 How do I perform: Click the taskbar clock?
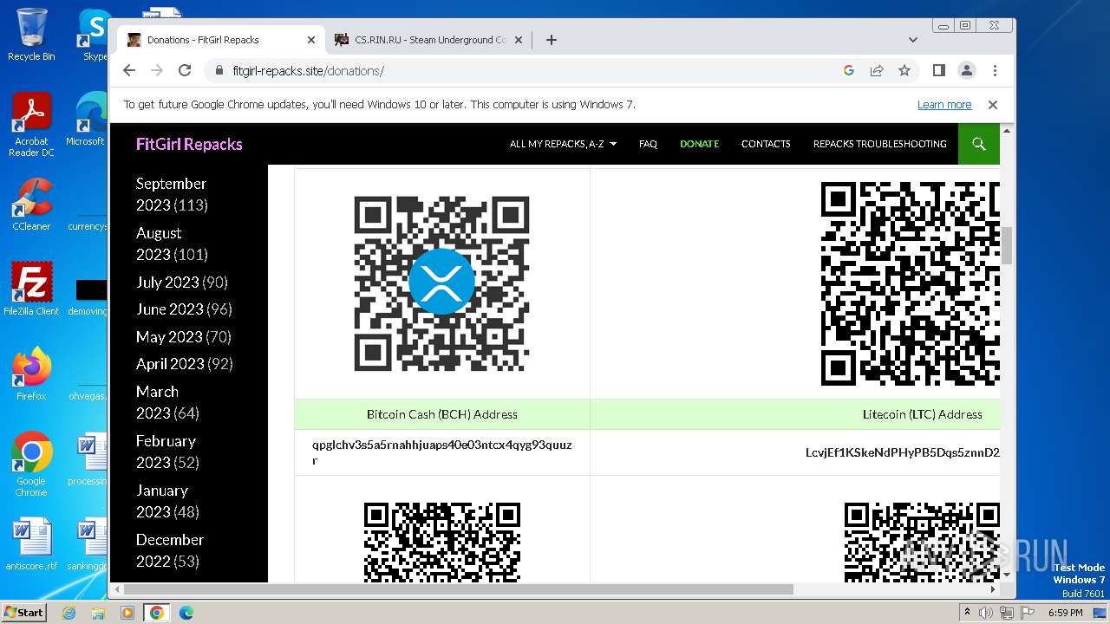click(x=1065, y=613)
